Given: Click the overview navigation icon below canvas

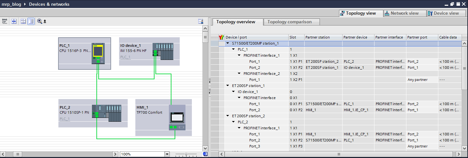Looking at the screenshot, I should pos(205,154).
